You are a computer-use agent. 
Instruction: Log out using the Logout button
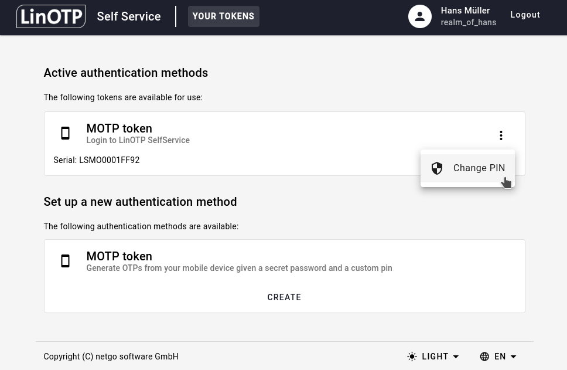(x=525, y=15)
